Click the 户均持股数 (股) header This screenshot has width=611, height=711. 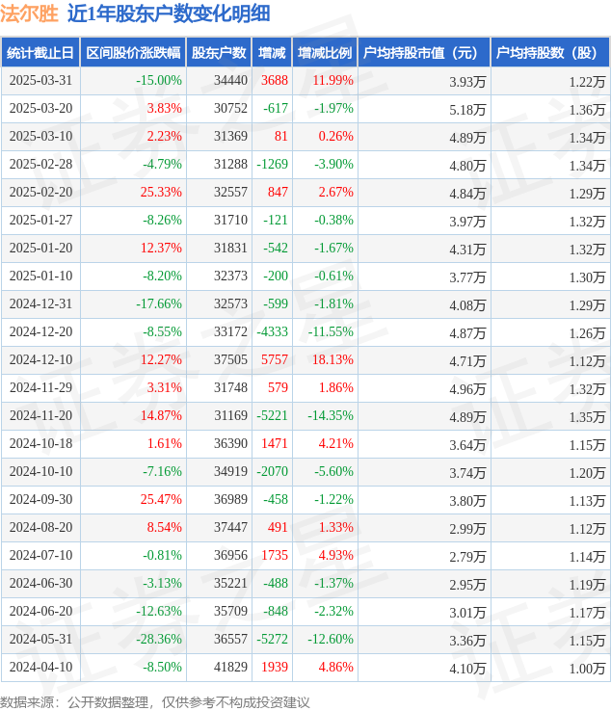point(550,53)
